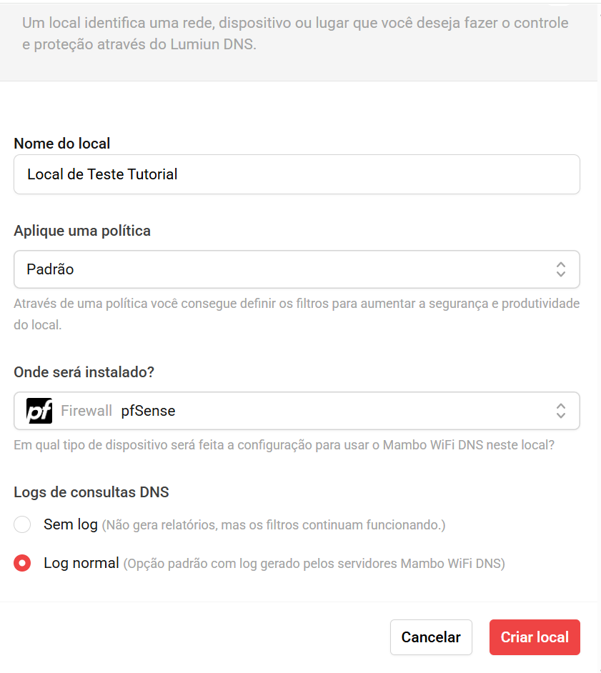Click the "Sem log" option label text

pyautogui.click(x=70, y=524)
